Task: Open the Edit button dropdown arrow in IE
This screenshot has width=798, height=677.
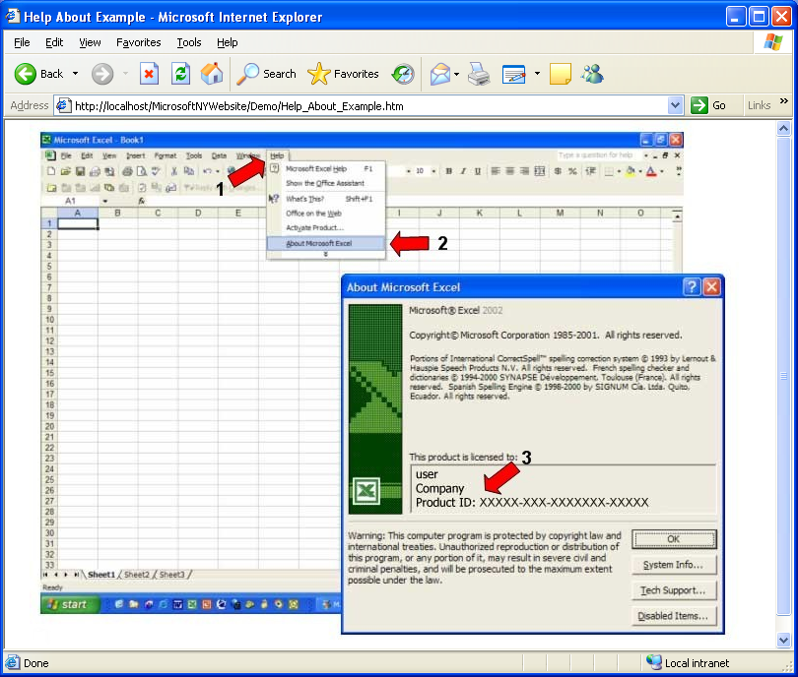Action: click(x=537, y=74)
